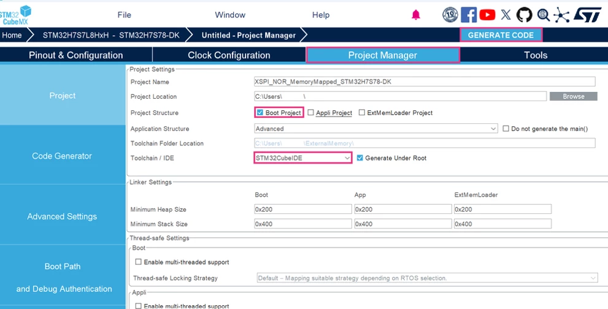The height and width of the screenshot is (309, 608).
Task: Click the network star community icon
Action: [x=561, y=15]
